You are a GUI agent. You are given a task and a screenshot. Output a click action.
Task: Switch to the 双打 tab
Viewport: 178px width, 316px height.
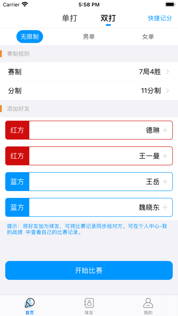point(108,18)
